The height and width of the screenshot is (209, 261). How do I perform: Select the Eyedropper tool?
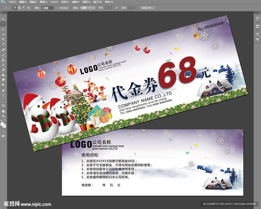[x=3, y=44]
